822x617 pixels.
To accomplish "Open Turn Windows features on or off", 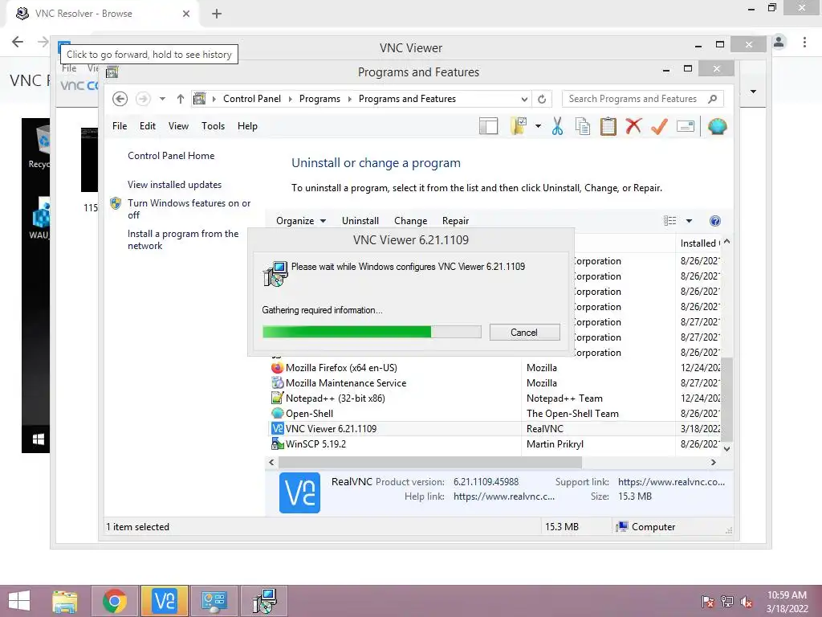I will tap(189, 209).
